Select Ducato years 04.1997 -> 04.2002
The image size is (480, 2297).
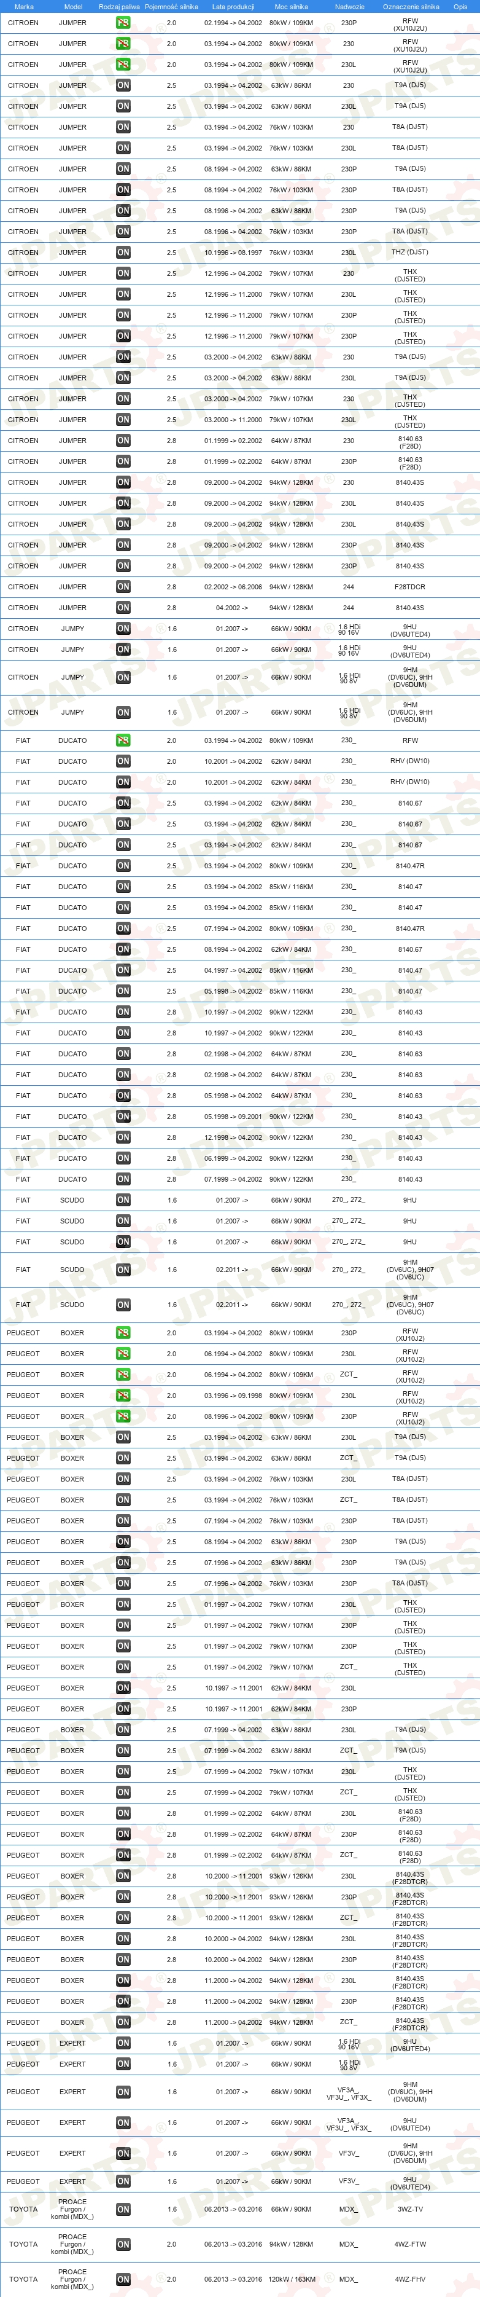[233, 970]
